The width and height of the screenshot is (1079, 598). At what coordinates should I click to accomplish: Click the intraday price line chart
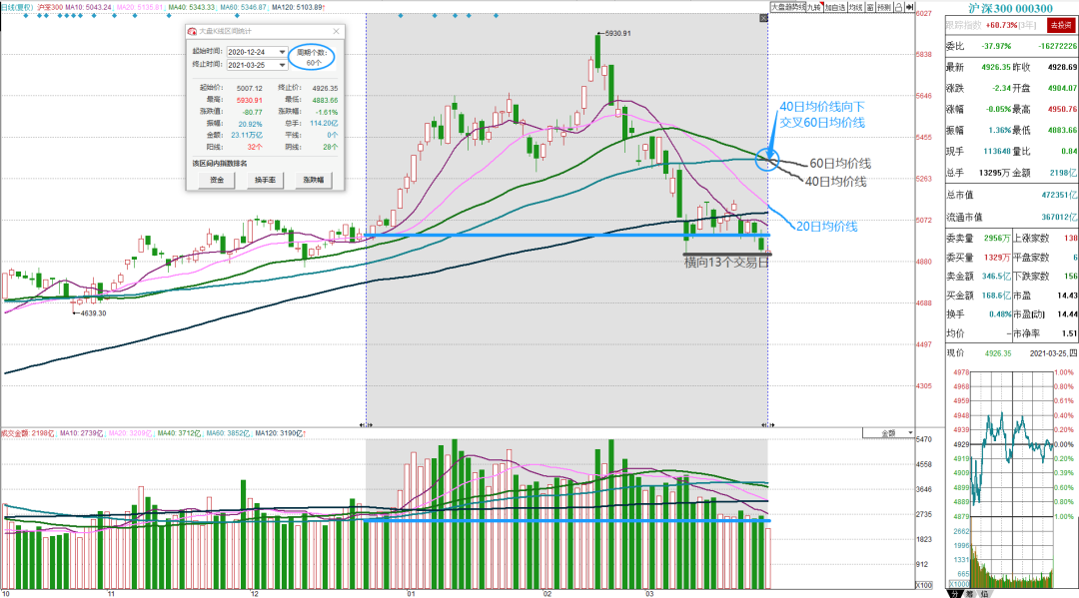click(x=1011, y=443)
